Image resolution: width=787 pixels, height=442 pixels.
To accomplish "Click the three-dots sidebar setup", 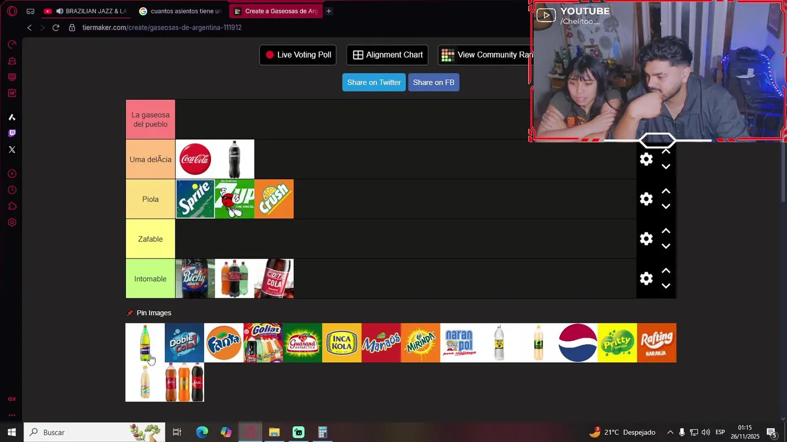I will click(x=12, y=415).
